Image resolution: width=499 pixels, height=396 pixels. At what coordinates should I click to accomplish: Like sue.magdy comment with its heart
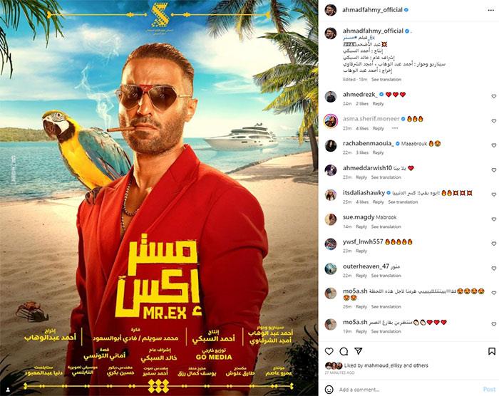click(x=493, y=219)
